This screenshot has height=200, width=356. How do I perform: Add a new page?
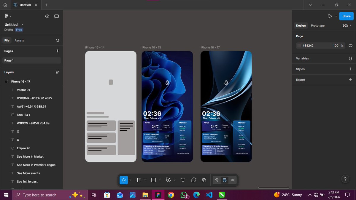click(x=58, y=51)
